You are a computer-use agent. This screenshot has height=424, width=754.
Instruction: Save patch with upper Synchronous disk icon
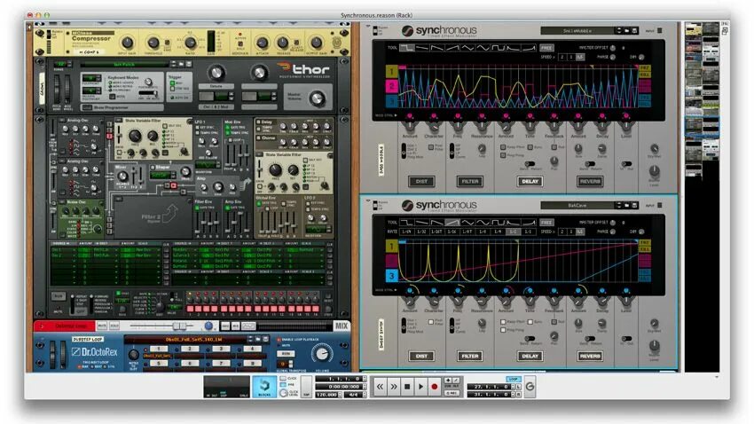(635, 31)
